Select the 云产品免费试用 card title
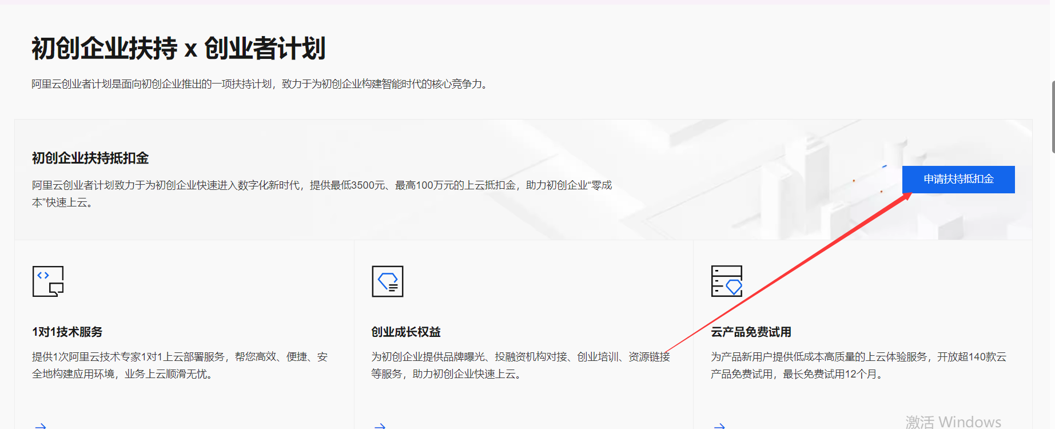1055x429 pixels. tap(751, 332)
